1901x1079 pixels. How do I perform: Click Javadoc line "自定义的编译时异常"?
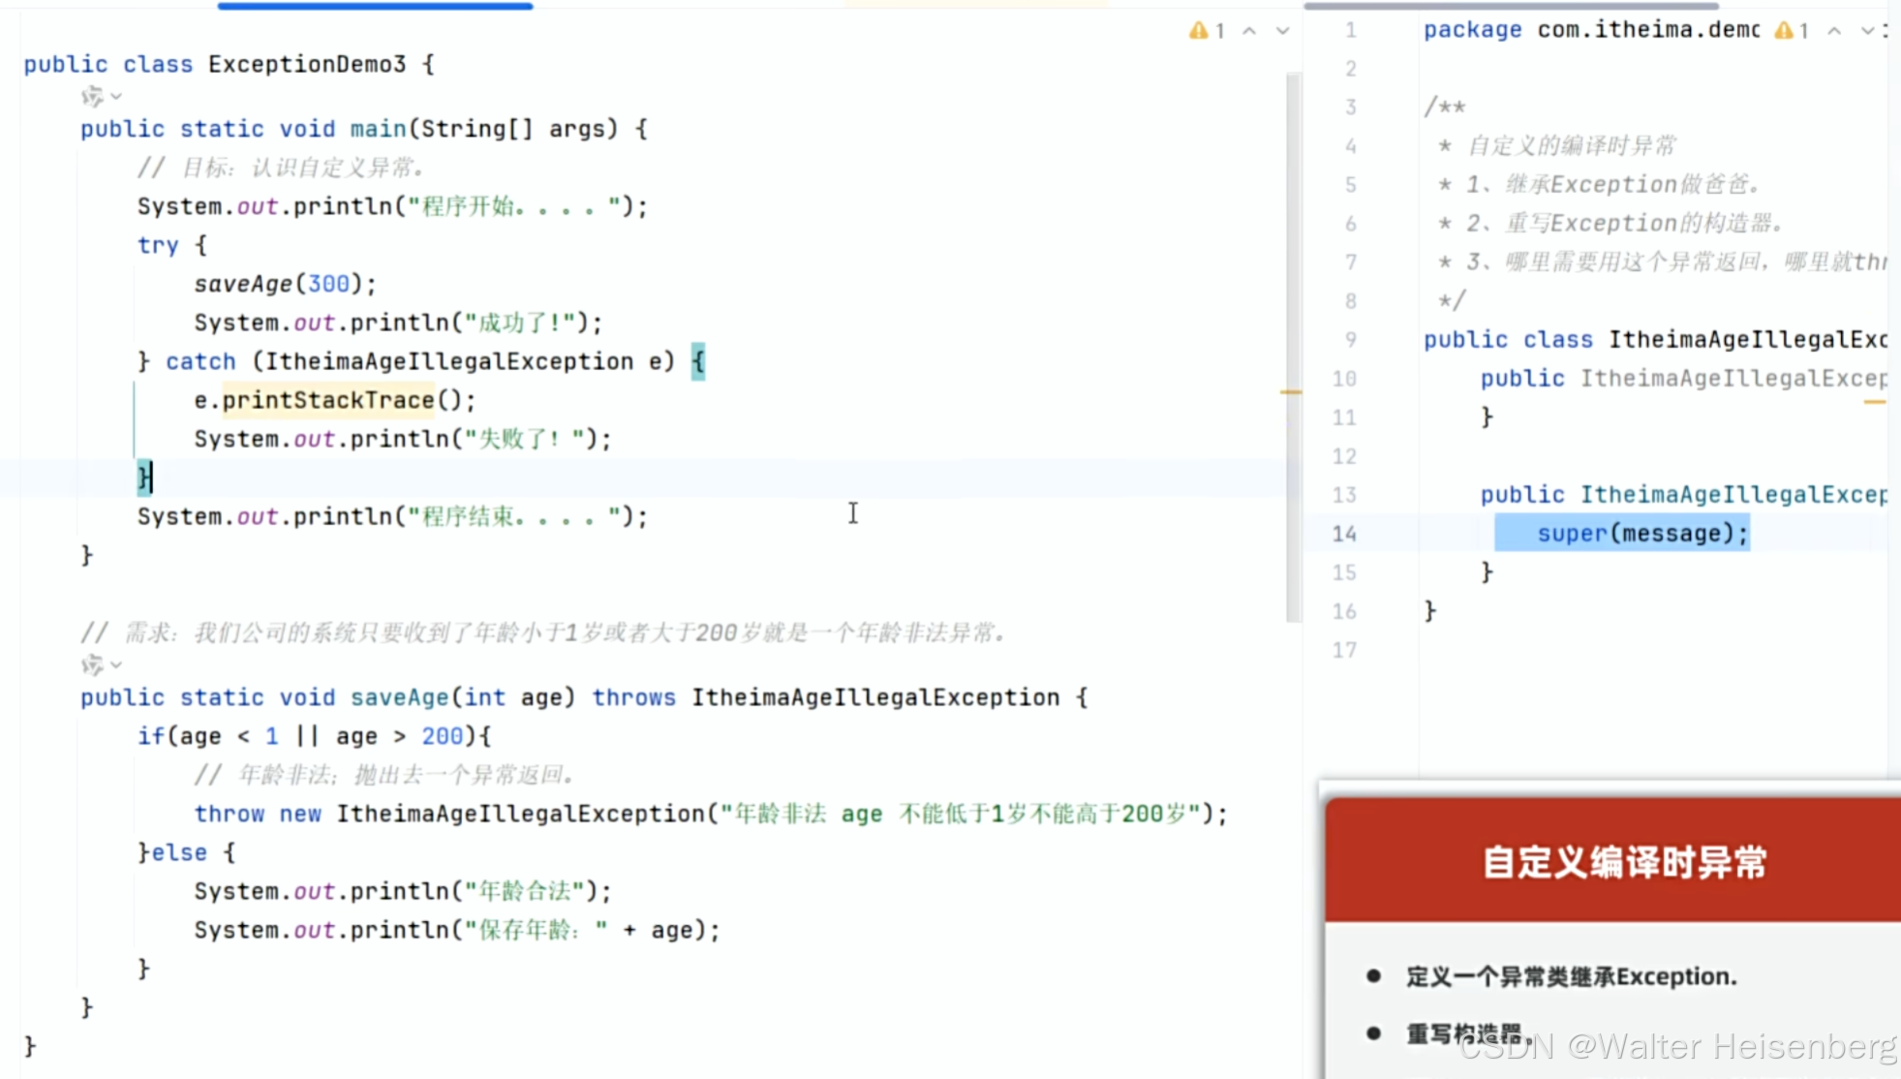pyautogui.click(x=1557, y=145)
